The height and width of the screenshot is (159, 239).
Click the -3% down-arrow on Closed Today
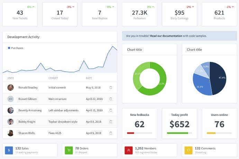click(x=71, y=7)
